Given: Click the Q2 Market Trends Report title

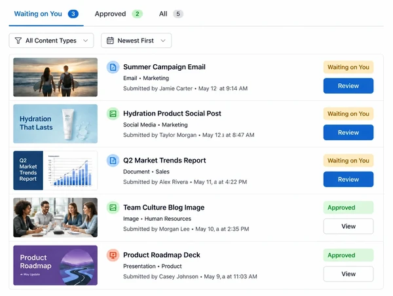Looking at the screenshot, I should coord(164,160).
